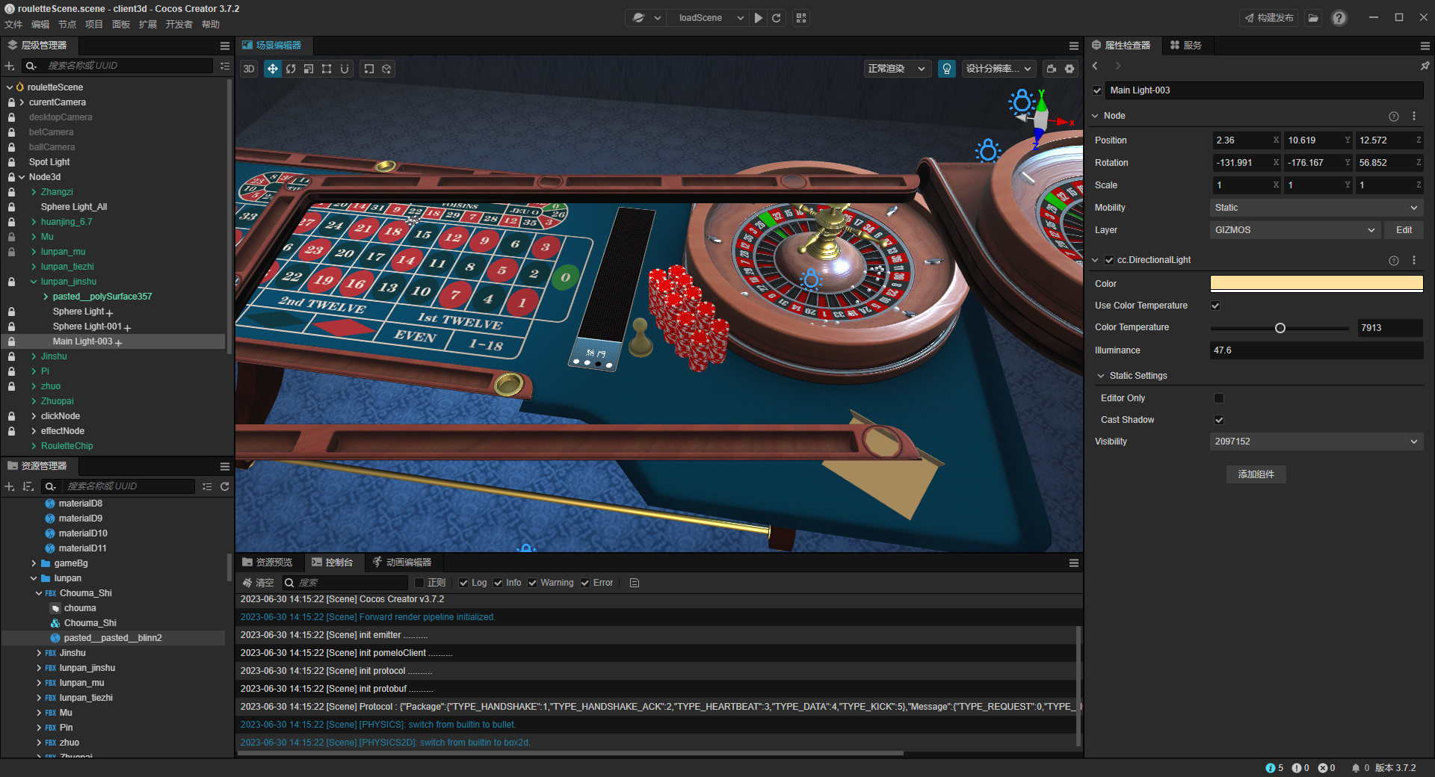Switch to the 动画编辑器 tab
The image size is (1435, 777).
click(x=402, y=563)
